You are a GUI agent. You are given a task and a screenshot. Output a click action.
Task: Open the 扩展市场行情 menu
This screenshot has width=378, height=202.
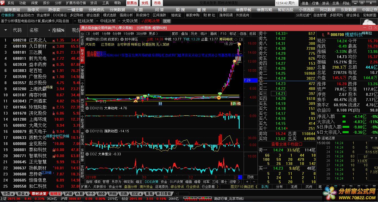(x=76, y=3)
